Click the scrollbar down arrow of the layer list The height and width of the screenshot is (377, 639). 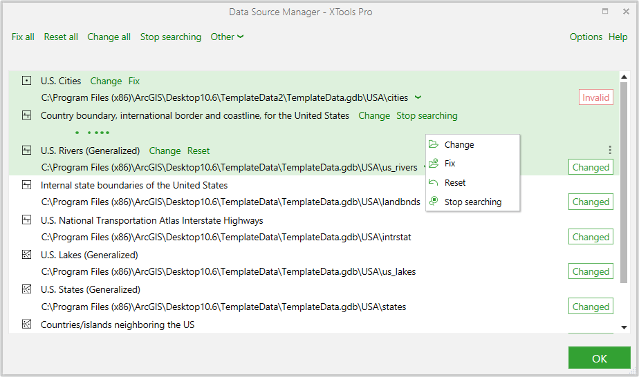click(x=624, y=327)
